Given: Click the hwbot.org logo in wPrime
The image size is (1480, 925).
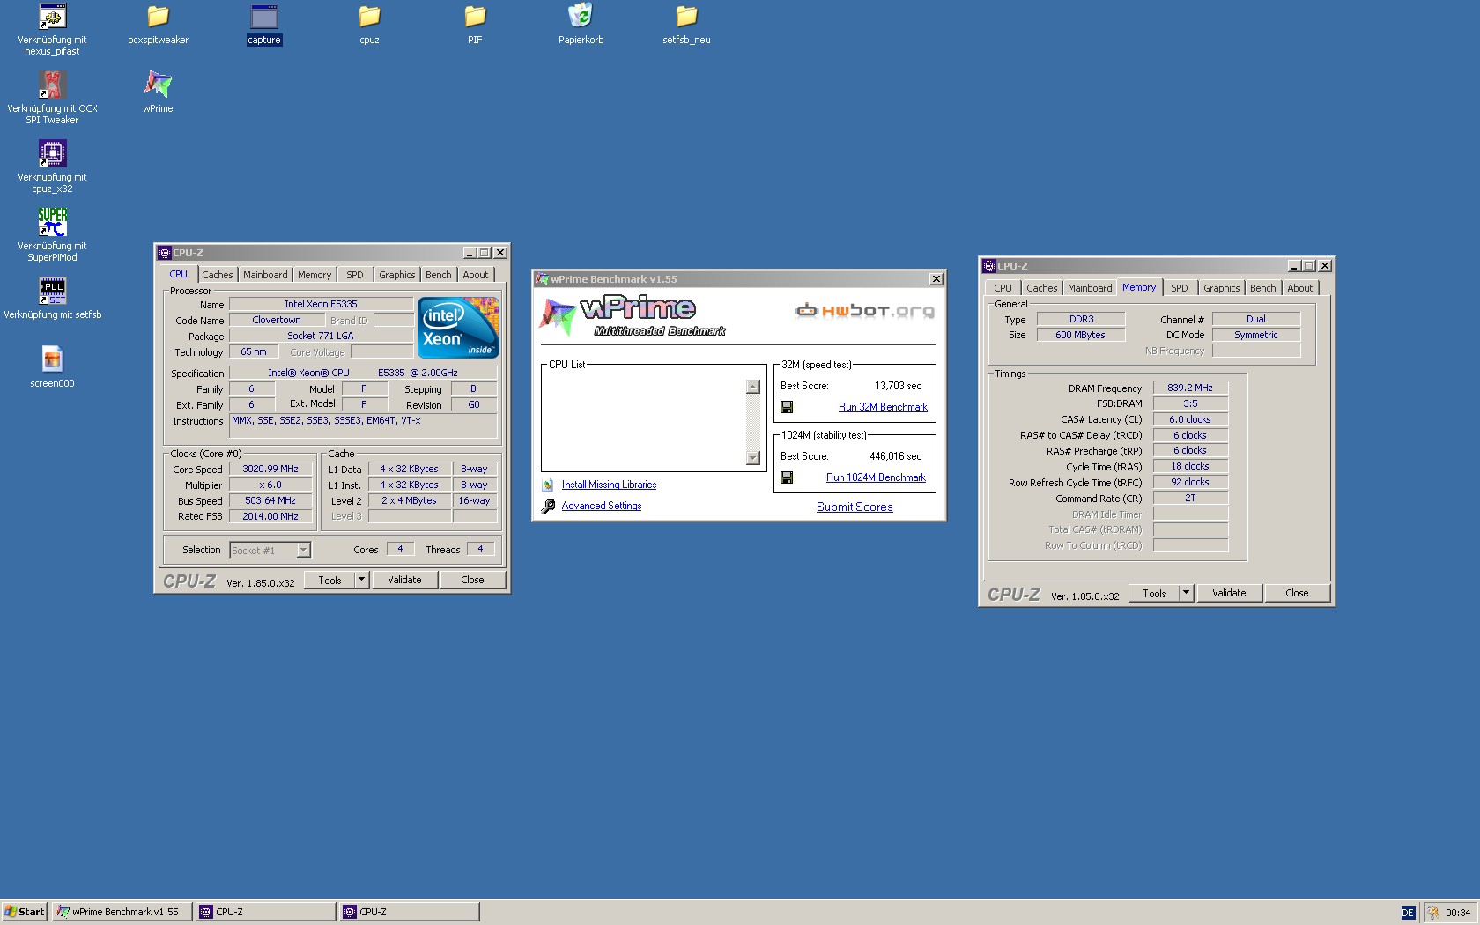Looking at the screenshot, I should point(864,310).
